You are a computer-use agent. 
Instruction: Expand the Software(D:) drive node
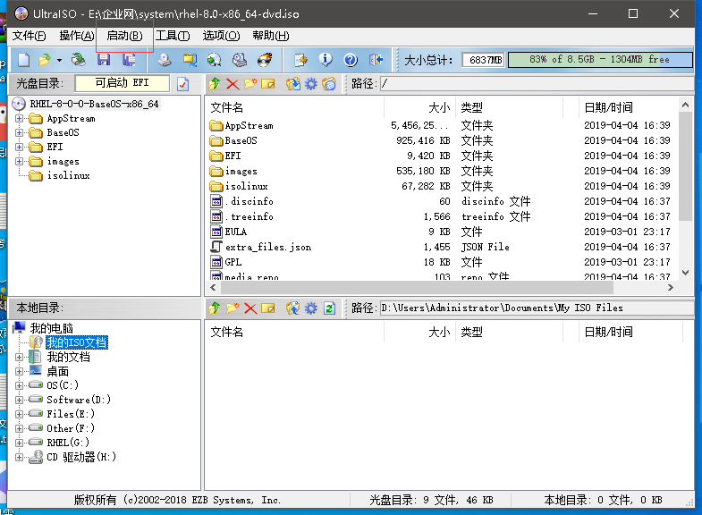(20, 400)
